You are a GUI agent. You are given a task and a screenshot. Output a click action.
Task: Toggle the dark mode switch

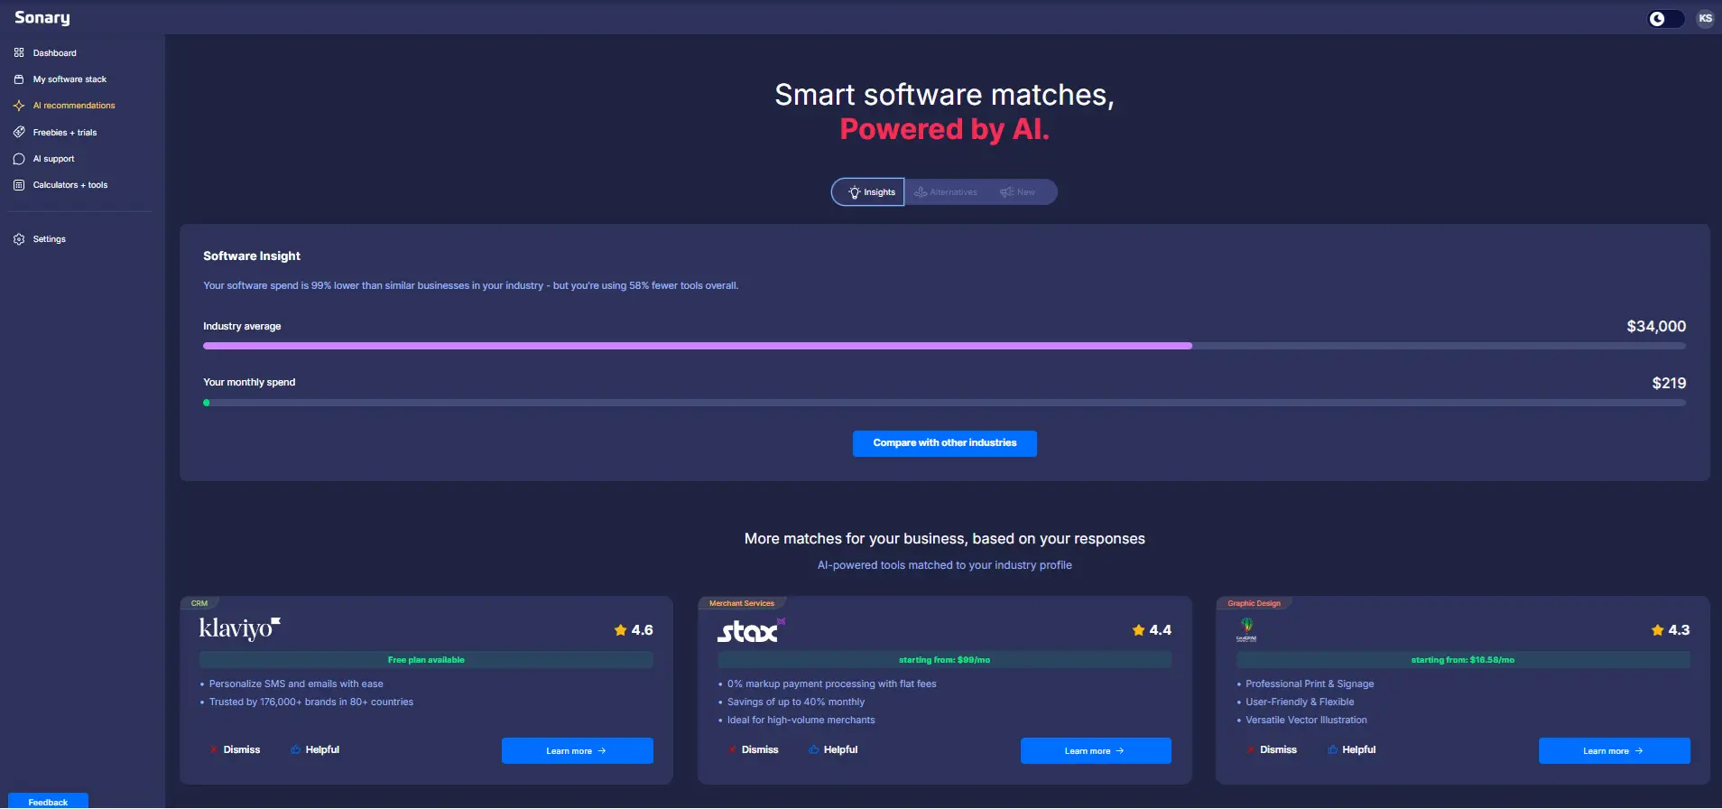1665,18
